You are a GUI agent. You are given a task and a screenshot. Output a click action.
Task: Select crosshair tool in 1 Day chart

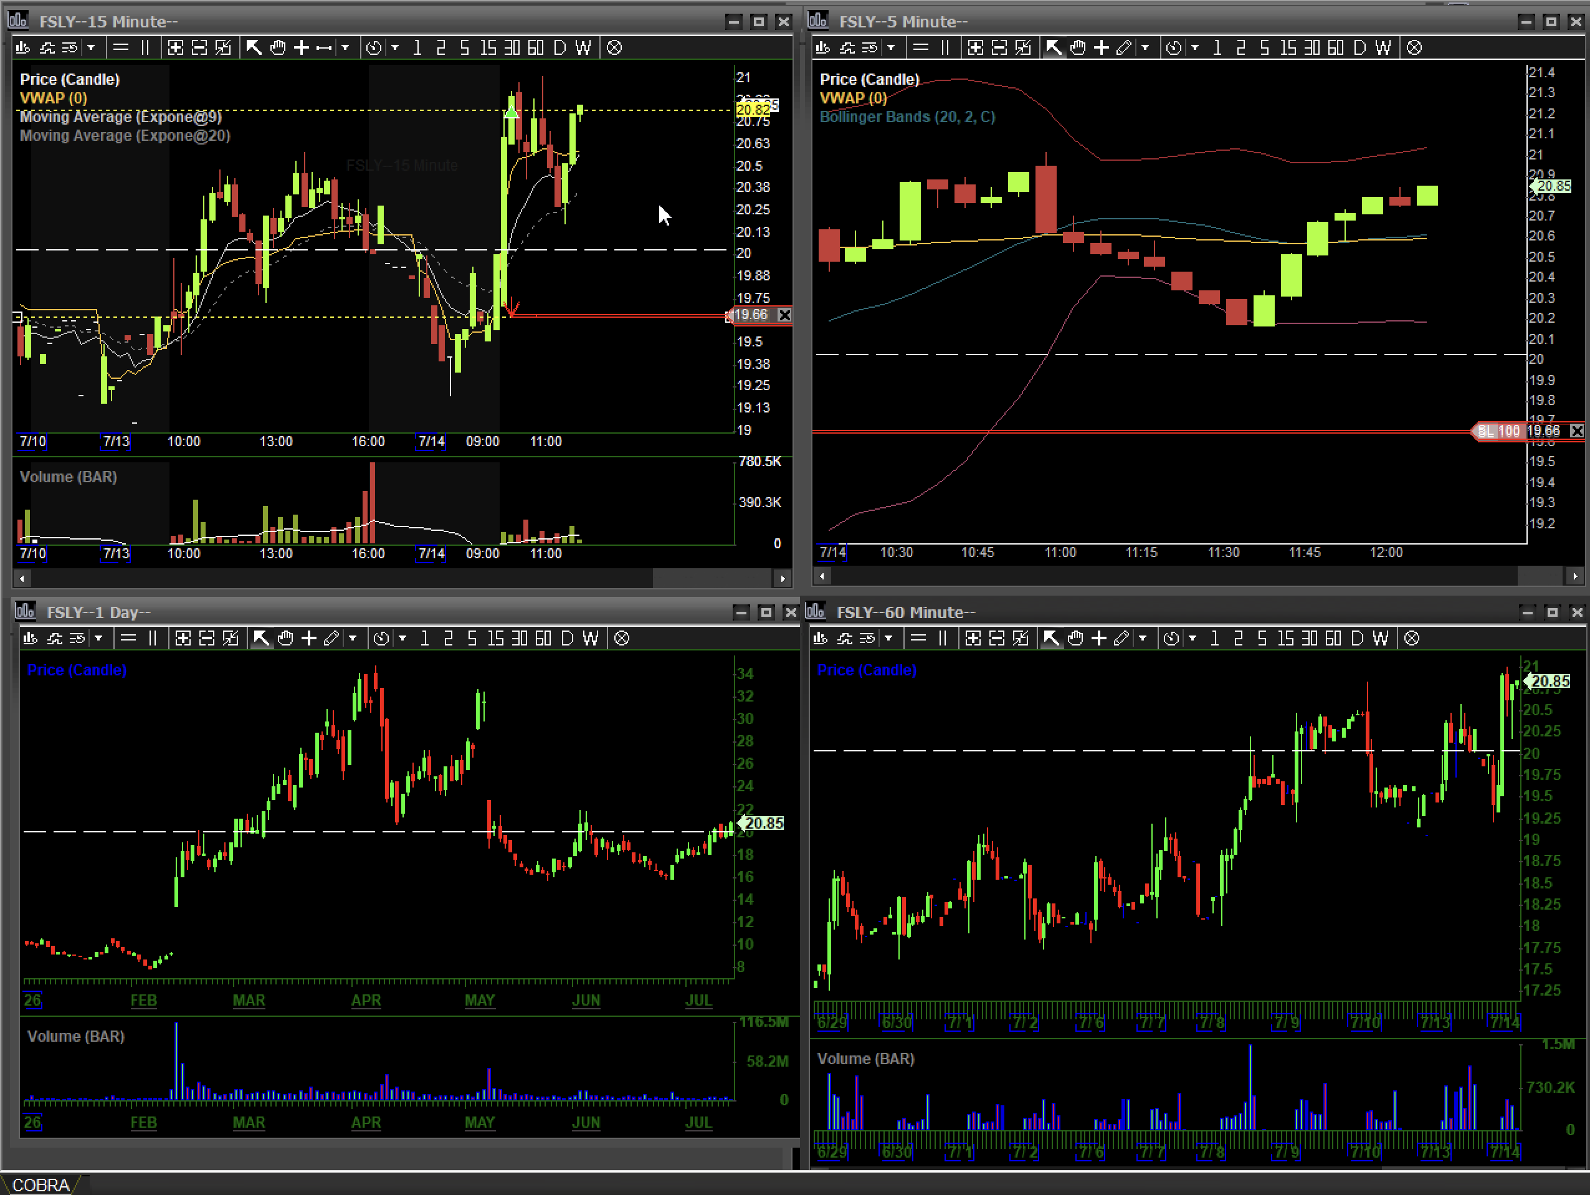pyautogui.click(x=309, y=638)
